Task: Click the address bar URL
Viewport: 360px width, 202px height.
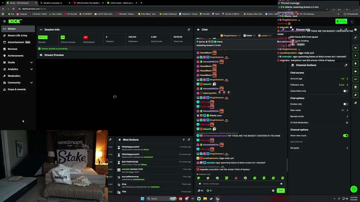Action: pyautogui.click(x=34, y=9)
